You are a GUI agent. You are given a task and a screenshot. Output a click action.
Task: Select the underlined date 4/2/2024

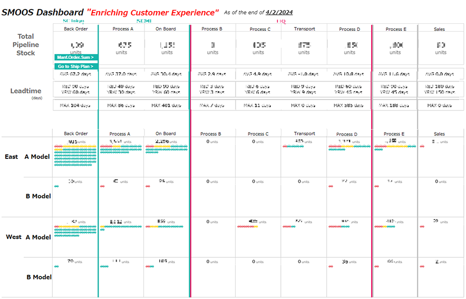tap(280, 12)
